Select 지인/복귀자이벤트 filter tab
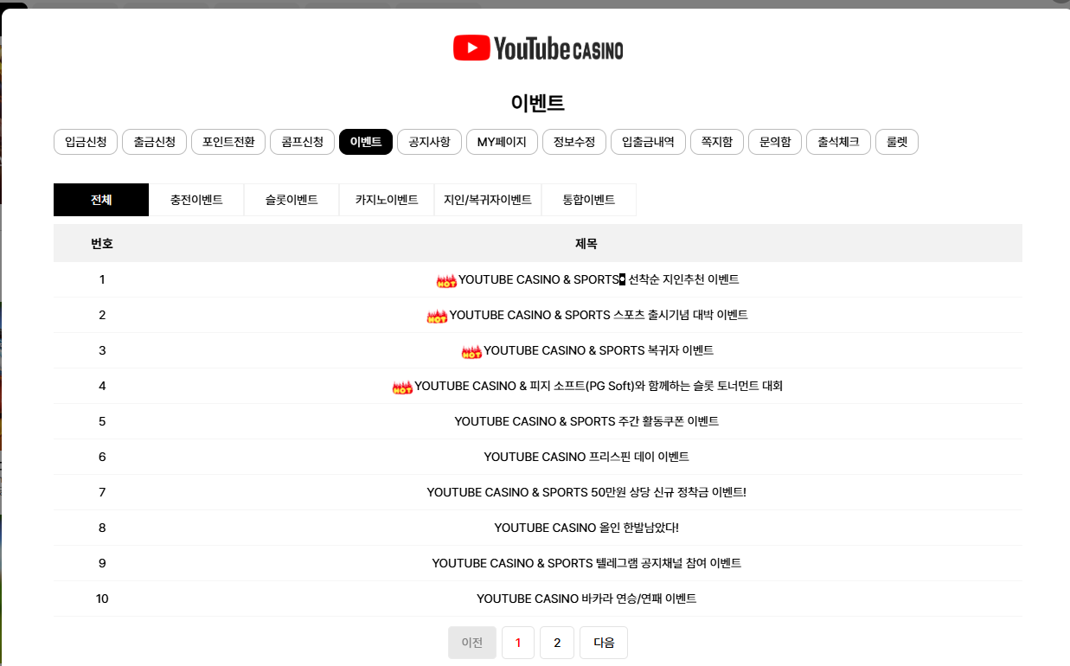Viewport: 1070px width, 666px height. click(488, 200)
